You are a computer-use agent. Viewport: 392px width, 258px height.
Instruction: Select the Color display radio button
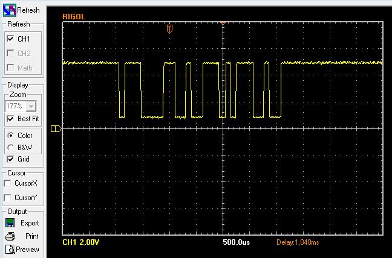click(10, 136)
